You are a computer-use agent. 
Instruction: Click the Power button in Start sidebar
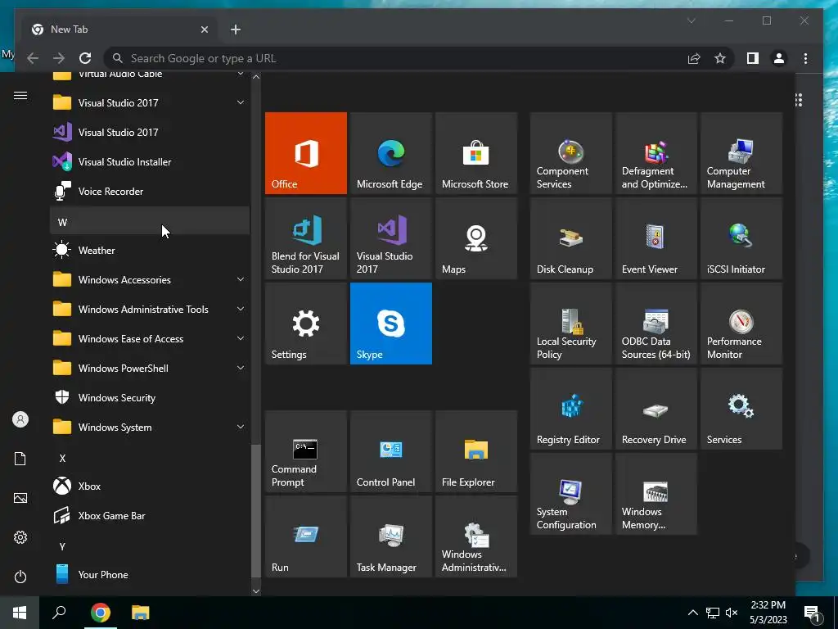pyautogui.click(x=20, y=577)
